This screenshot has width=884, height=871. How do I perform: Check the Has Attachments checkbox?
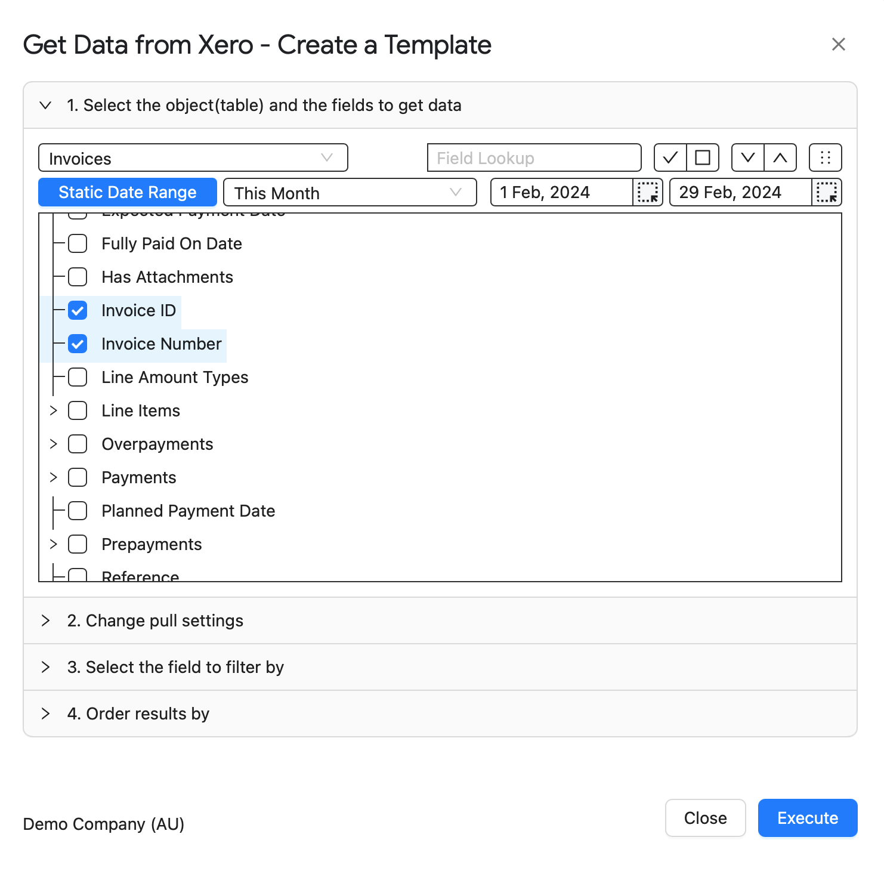pyautogui.click(x=78, y=277)
